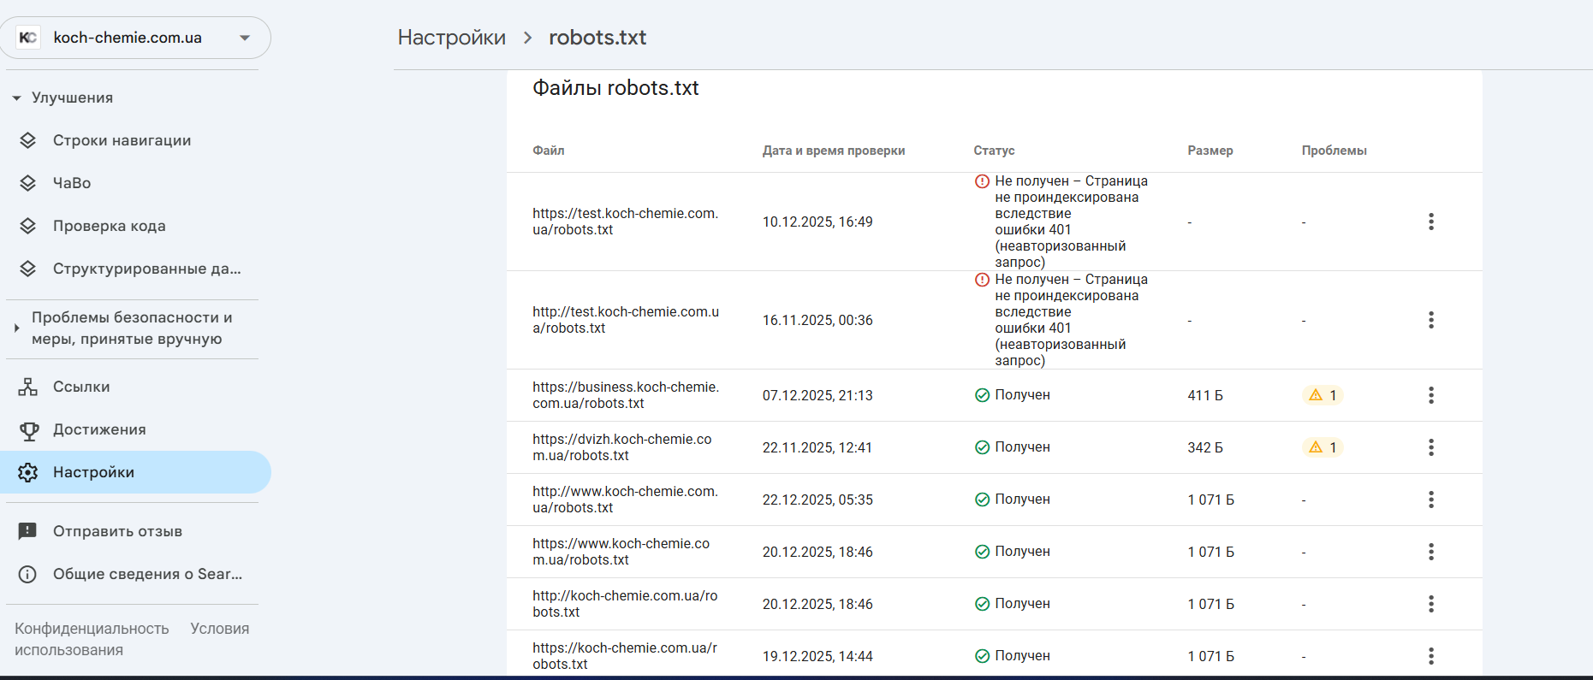1593x680 pixels.
Task: Click the info icon beside Общие сведения
Action: 28,574
